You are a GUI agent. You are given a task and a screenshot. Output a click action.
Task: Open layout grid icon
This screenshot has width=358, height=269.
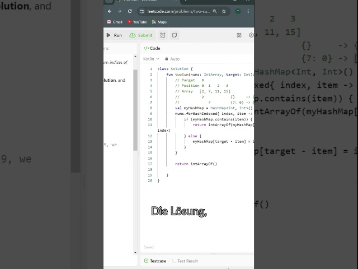pos(239,35)
